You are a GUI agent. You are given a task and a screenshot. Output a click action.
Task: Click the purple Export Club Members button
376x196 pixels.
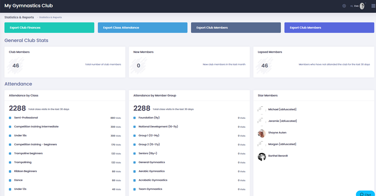[x=329, y=28]
